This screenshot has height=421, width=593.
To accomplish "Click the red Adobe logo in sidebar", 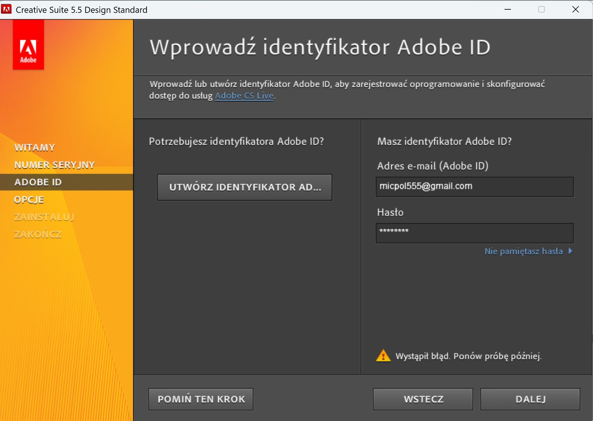I will click(x=28, y=45).
